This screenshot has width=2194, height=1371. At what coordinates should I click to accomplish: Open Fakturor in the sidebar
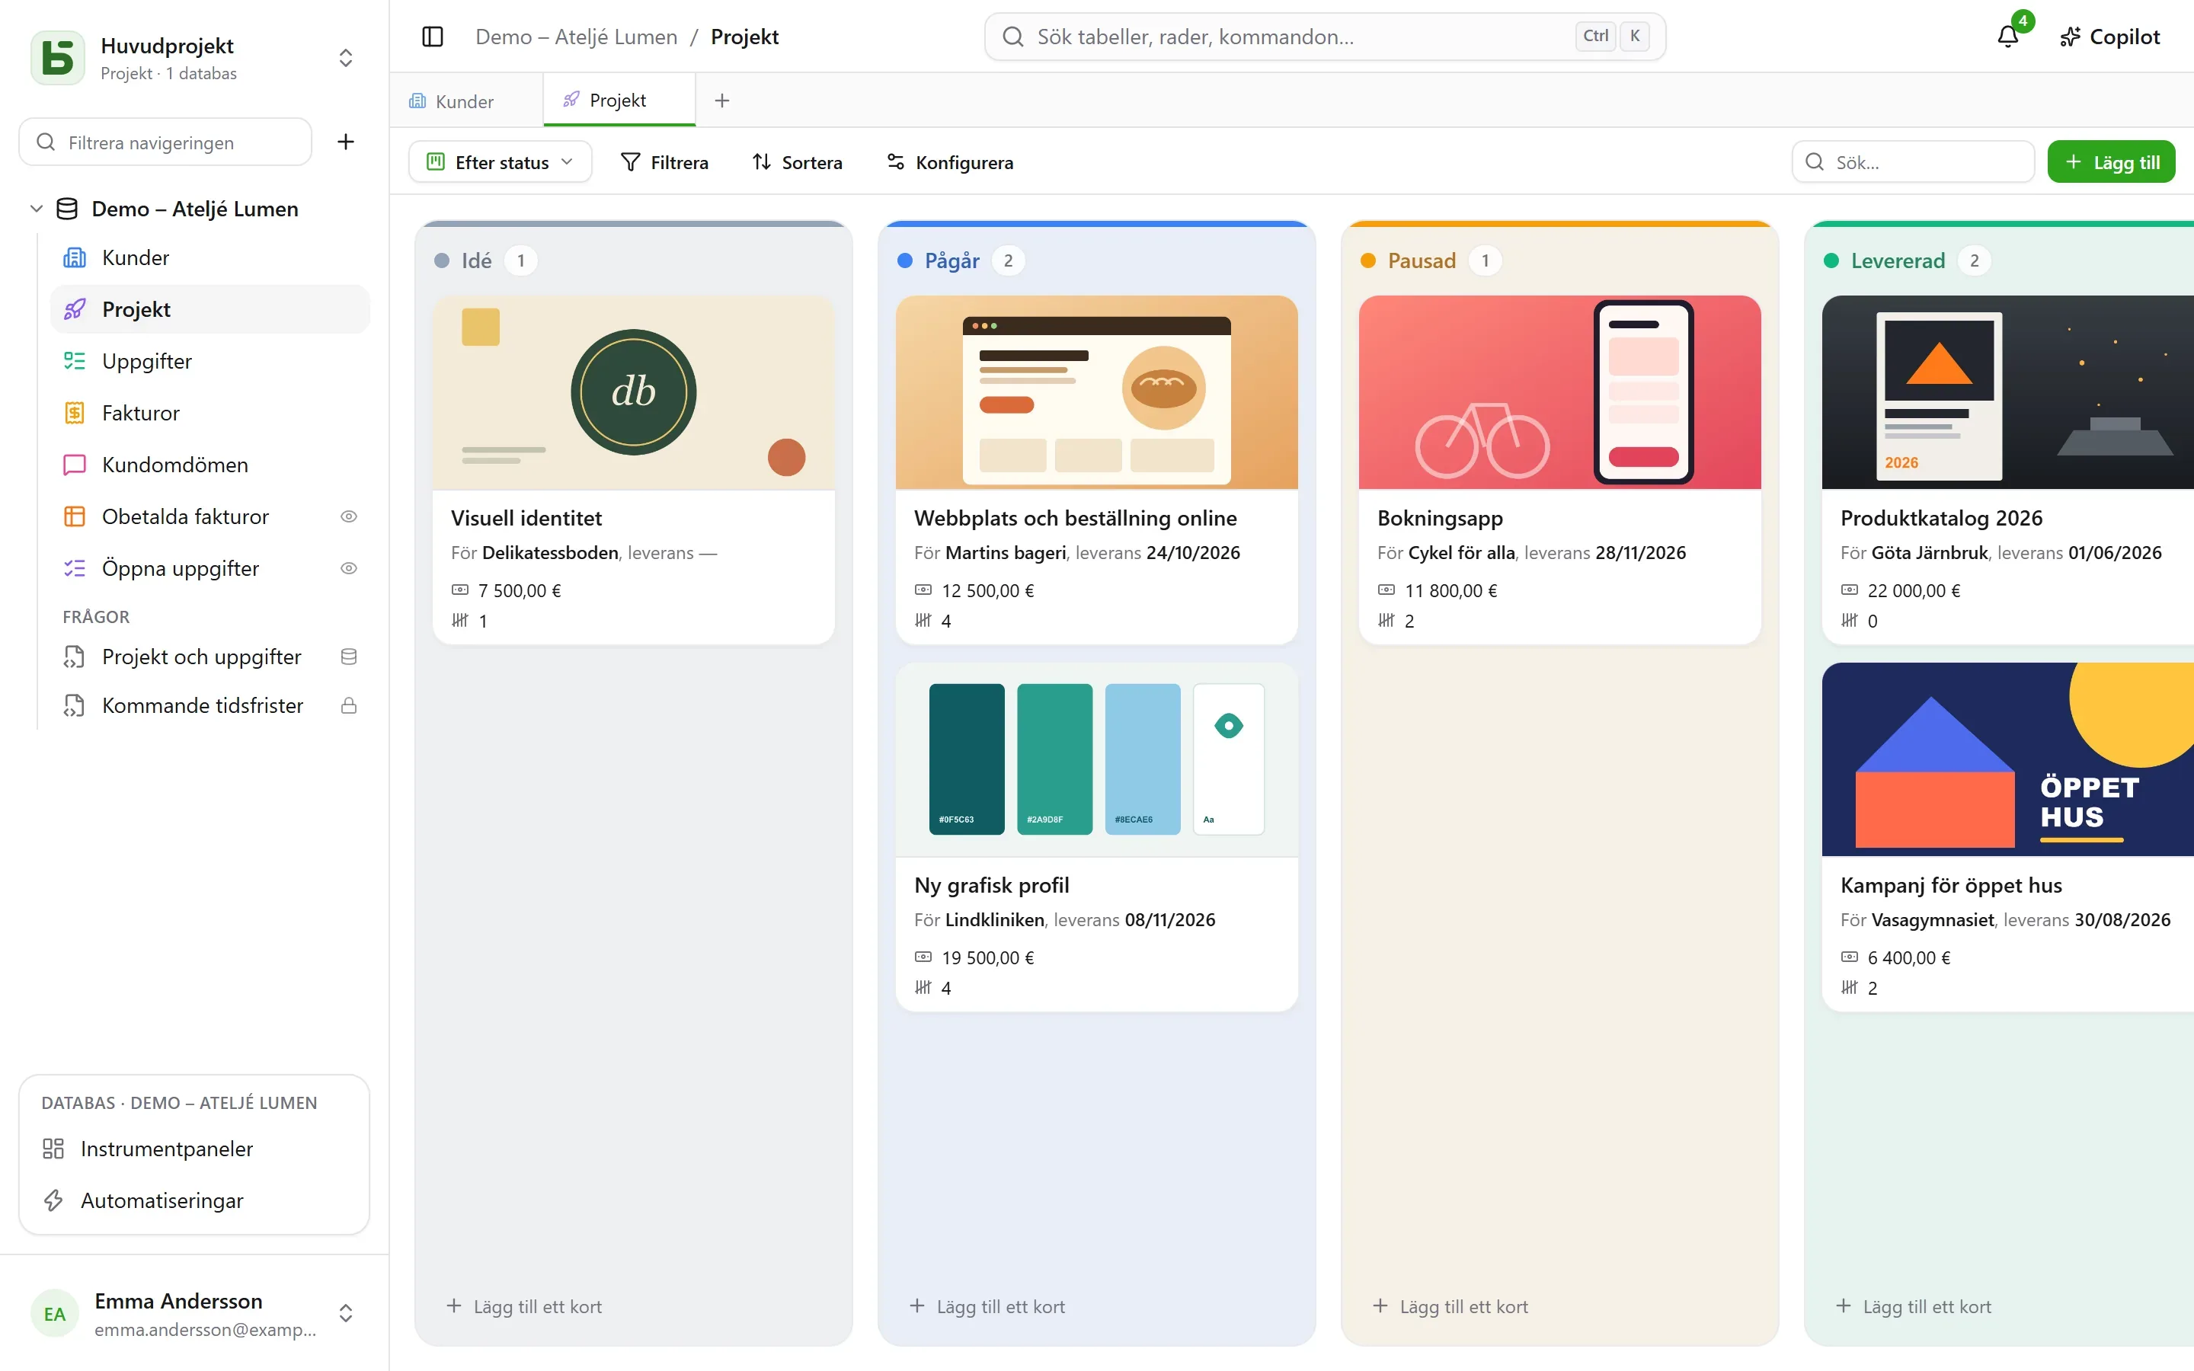pyautogui.click(x=210, y=413)
